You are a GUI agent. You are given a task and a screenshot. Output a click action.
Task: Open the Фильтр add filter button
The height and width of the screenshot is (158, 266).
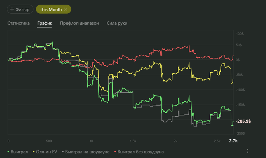pos(20,9)
